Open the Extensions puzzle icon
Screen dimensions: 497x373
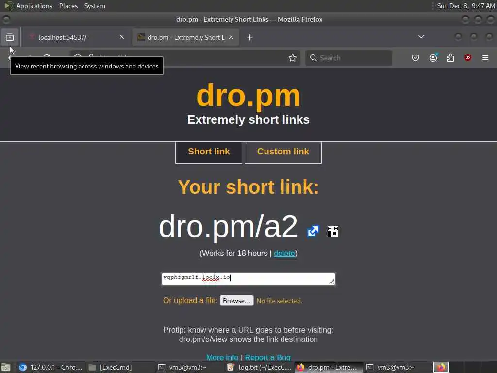point(450,58)
